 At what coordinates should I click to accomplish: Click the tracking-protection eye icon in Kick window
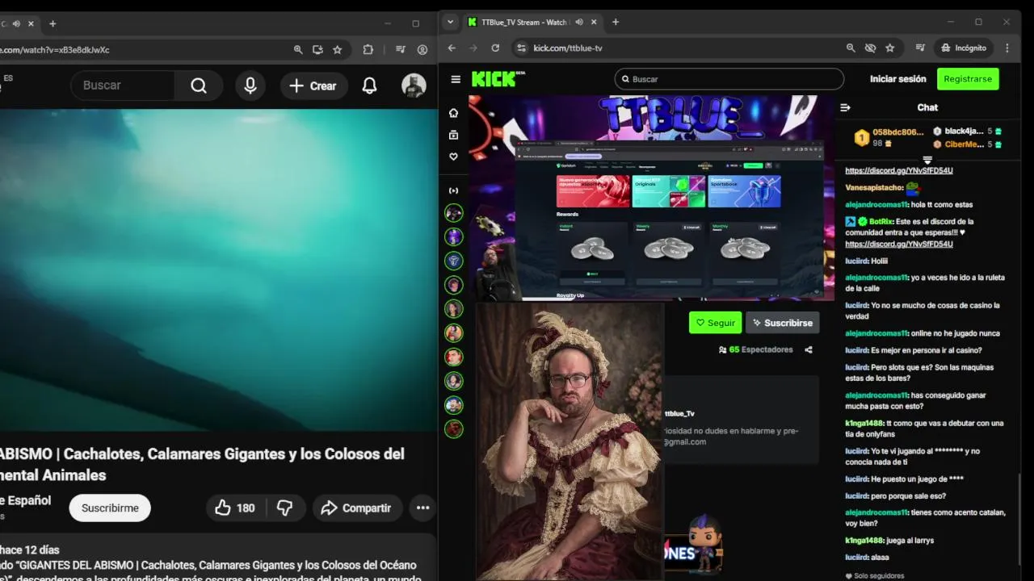tap(870, 48)
